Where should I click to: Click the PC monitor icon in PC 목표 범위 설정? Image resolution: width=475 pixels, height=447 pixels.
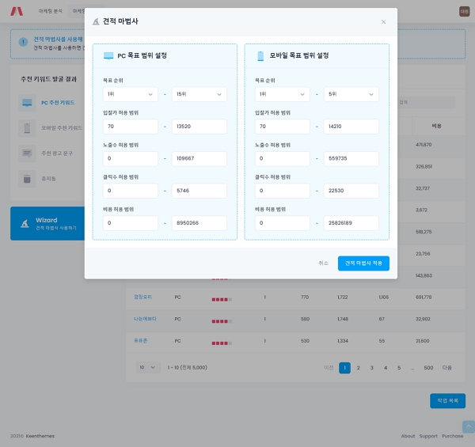[108, 56]
